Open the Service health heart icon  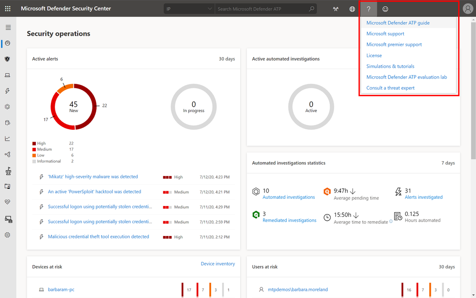coord(8,202)
